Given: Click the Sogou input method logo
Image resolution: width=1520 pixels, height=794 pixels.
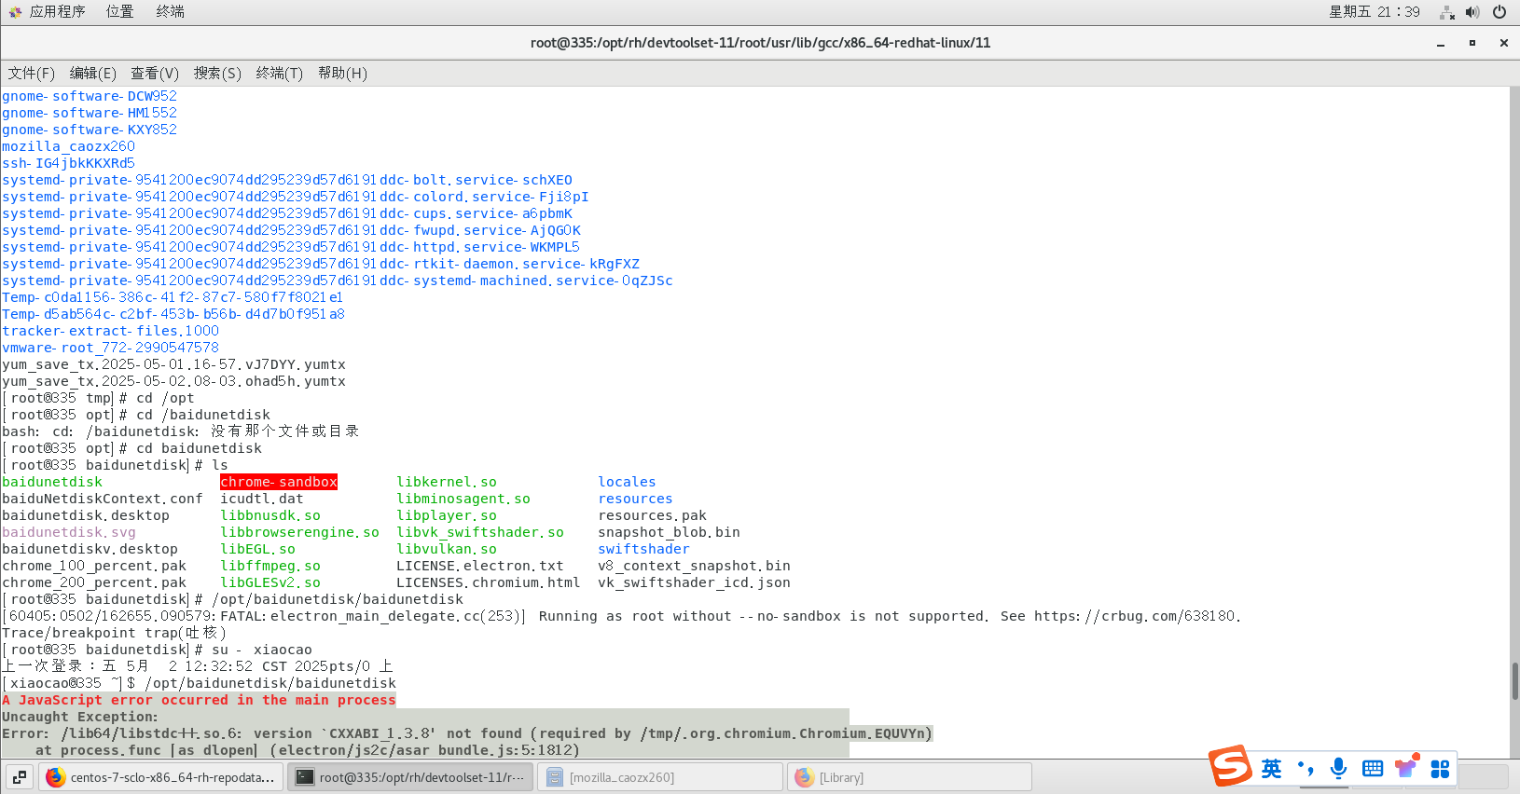Looking at the screenshot, I should (1231, 766).
